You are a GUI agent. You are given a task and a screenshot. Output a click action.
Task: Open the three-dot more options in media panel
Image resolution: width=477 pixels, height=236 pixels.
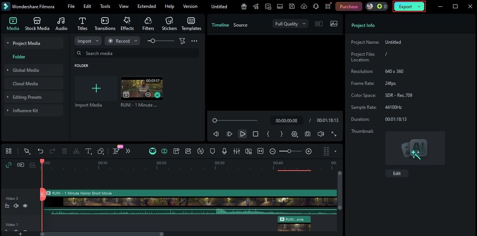coord(194,41)
